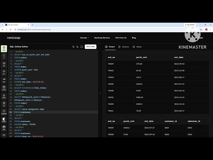Image resolution: width=213 pixels, height=160 pixels.
Task: Open Chrome three-dot menu
Action: click(x=210, y=30)
